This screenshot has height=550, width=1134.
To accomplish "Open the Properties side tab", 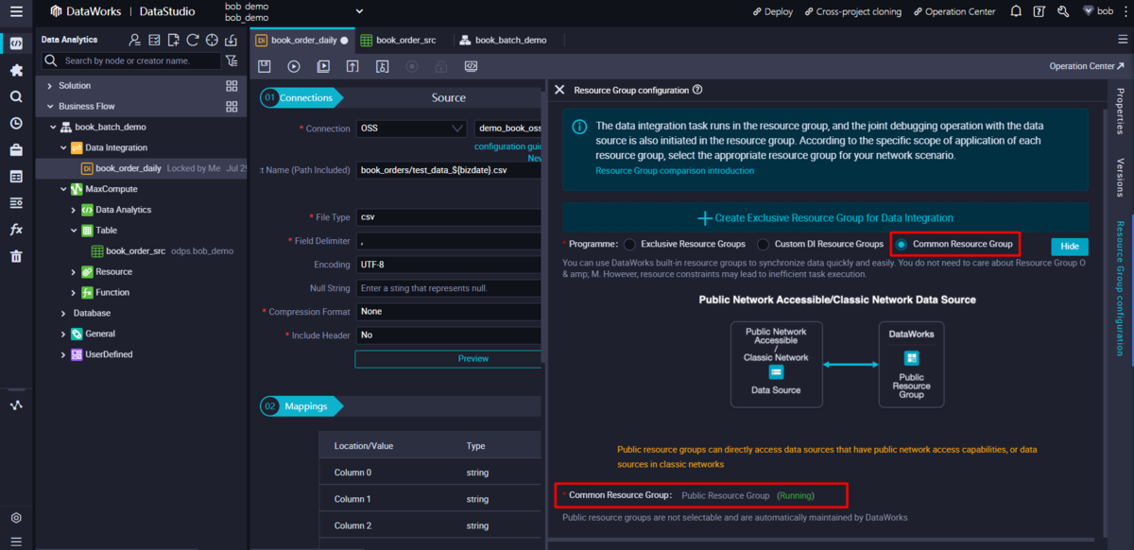I will [x=1121, y=112].
